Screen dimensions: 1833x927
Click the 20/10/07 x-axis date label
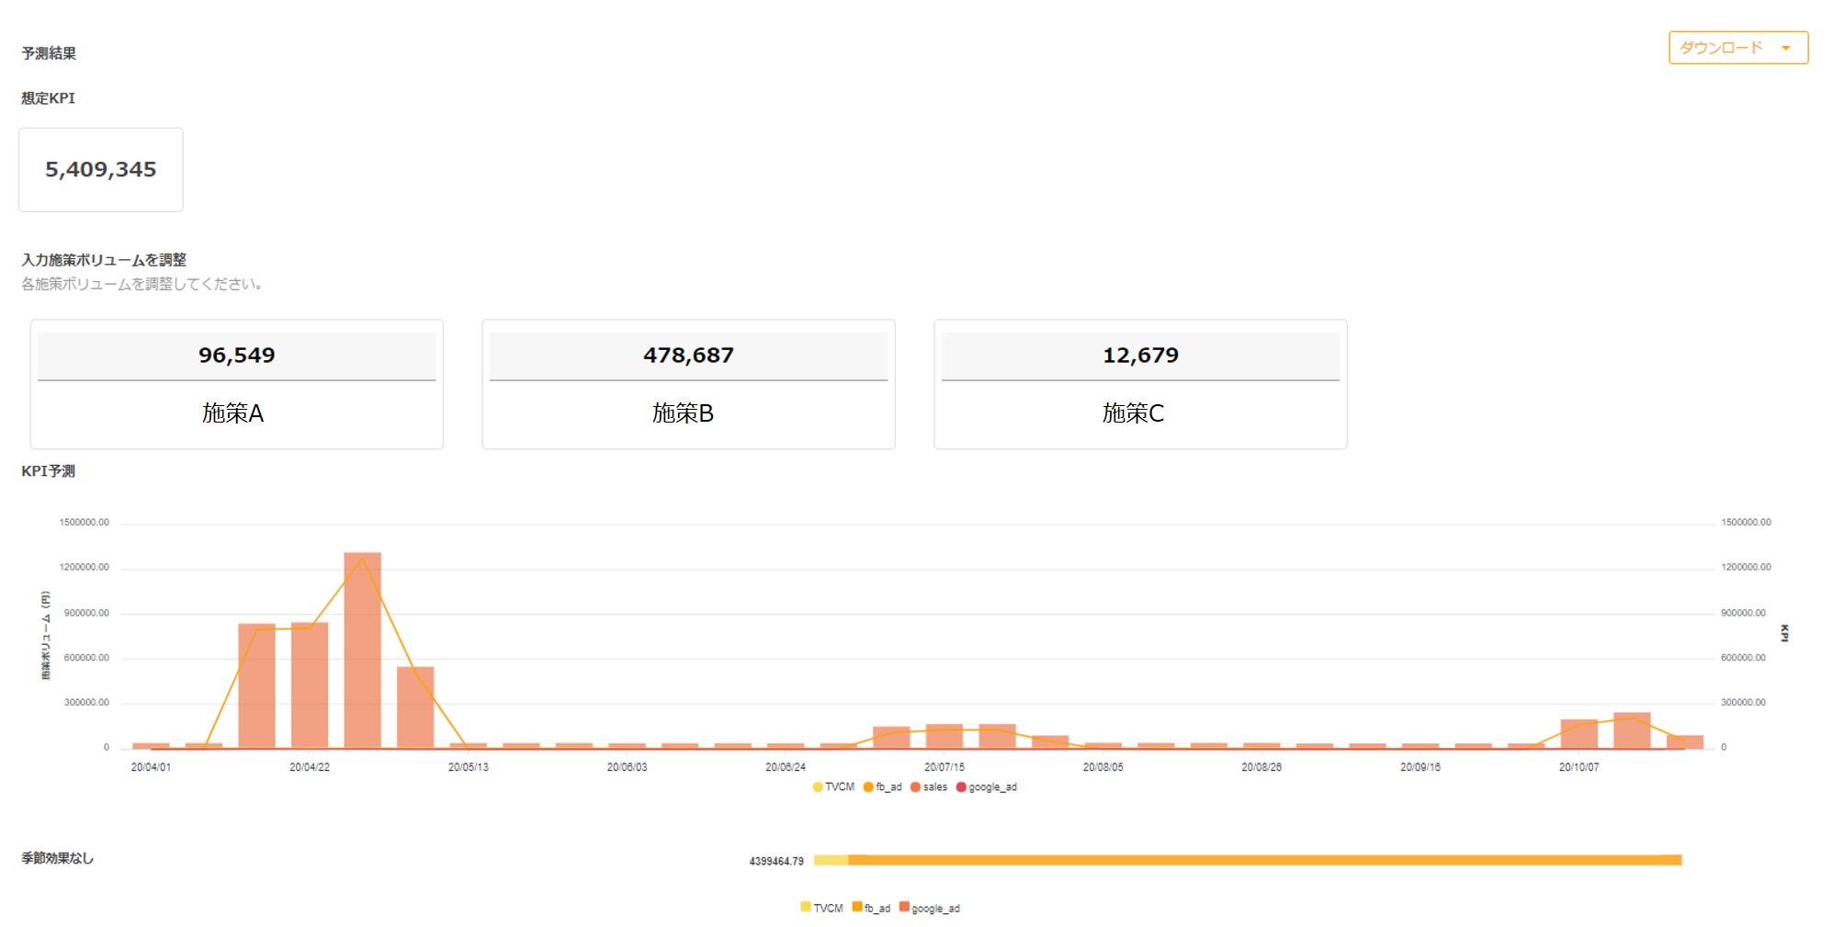(1578, 767)
